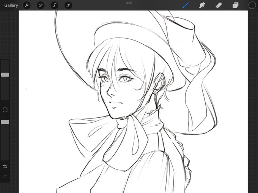This screenshot has width=258, height=193.
Task: Select the Eraser tool
Action: click(x=219, y=5)
